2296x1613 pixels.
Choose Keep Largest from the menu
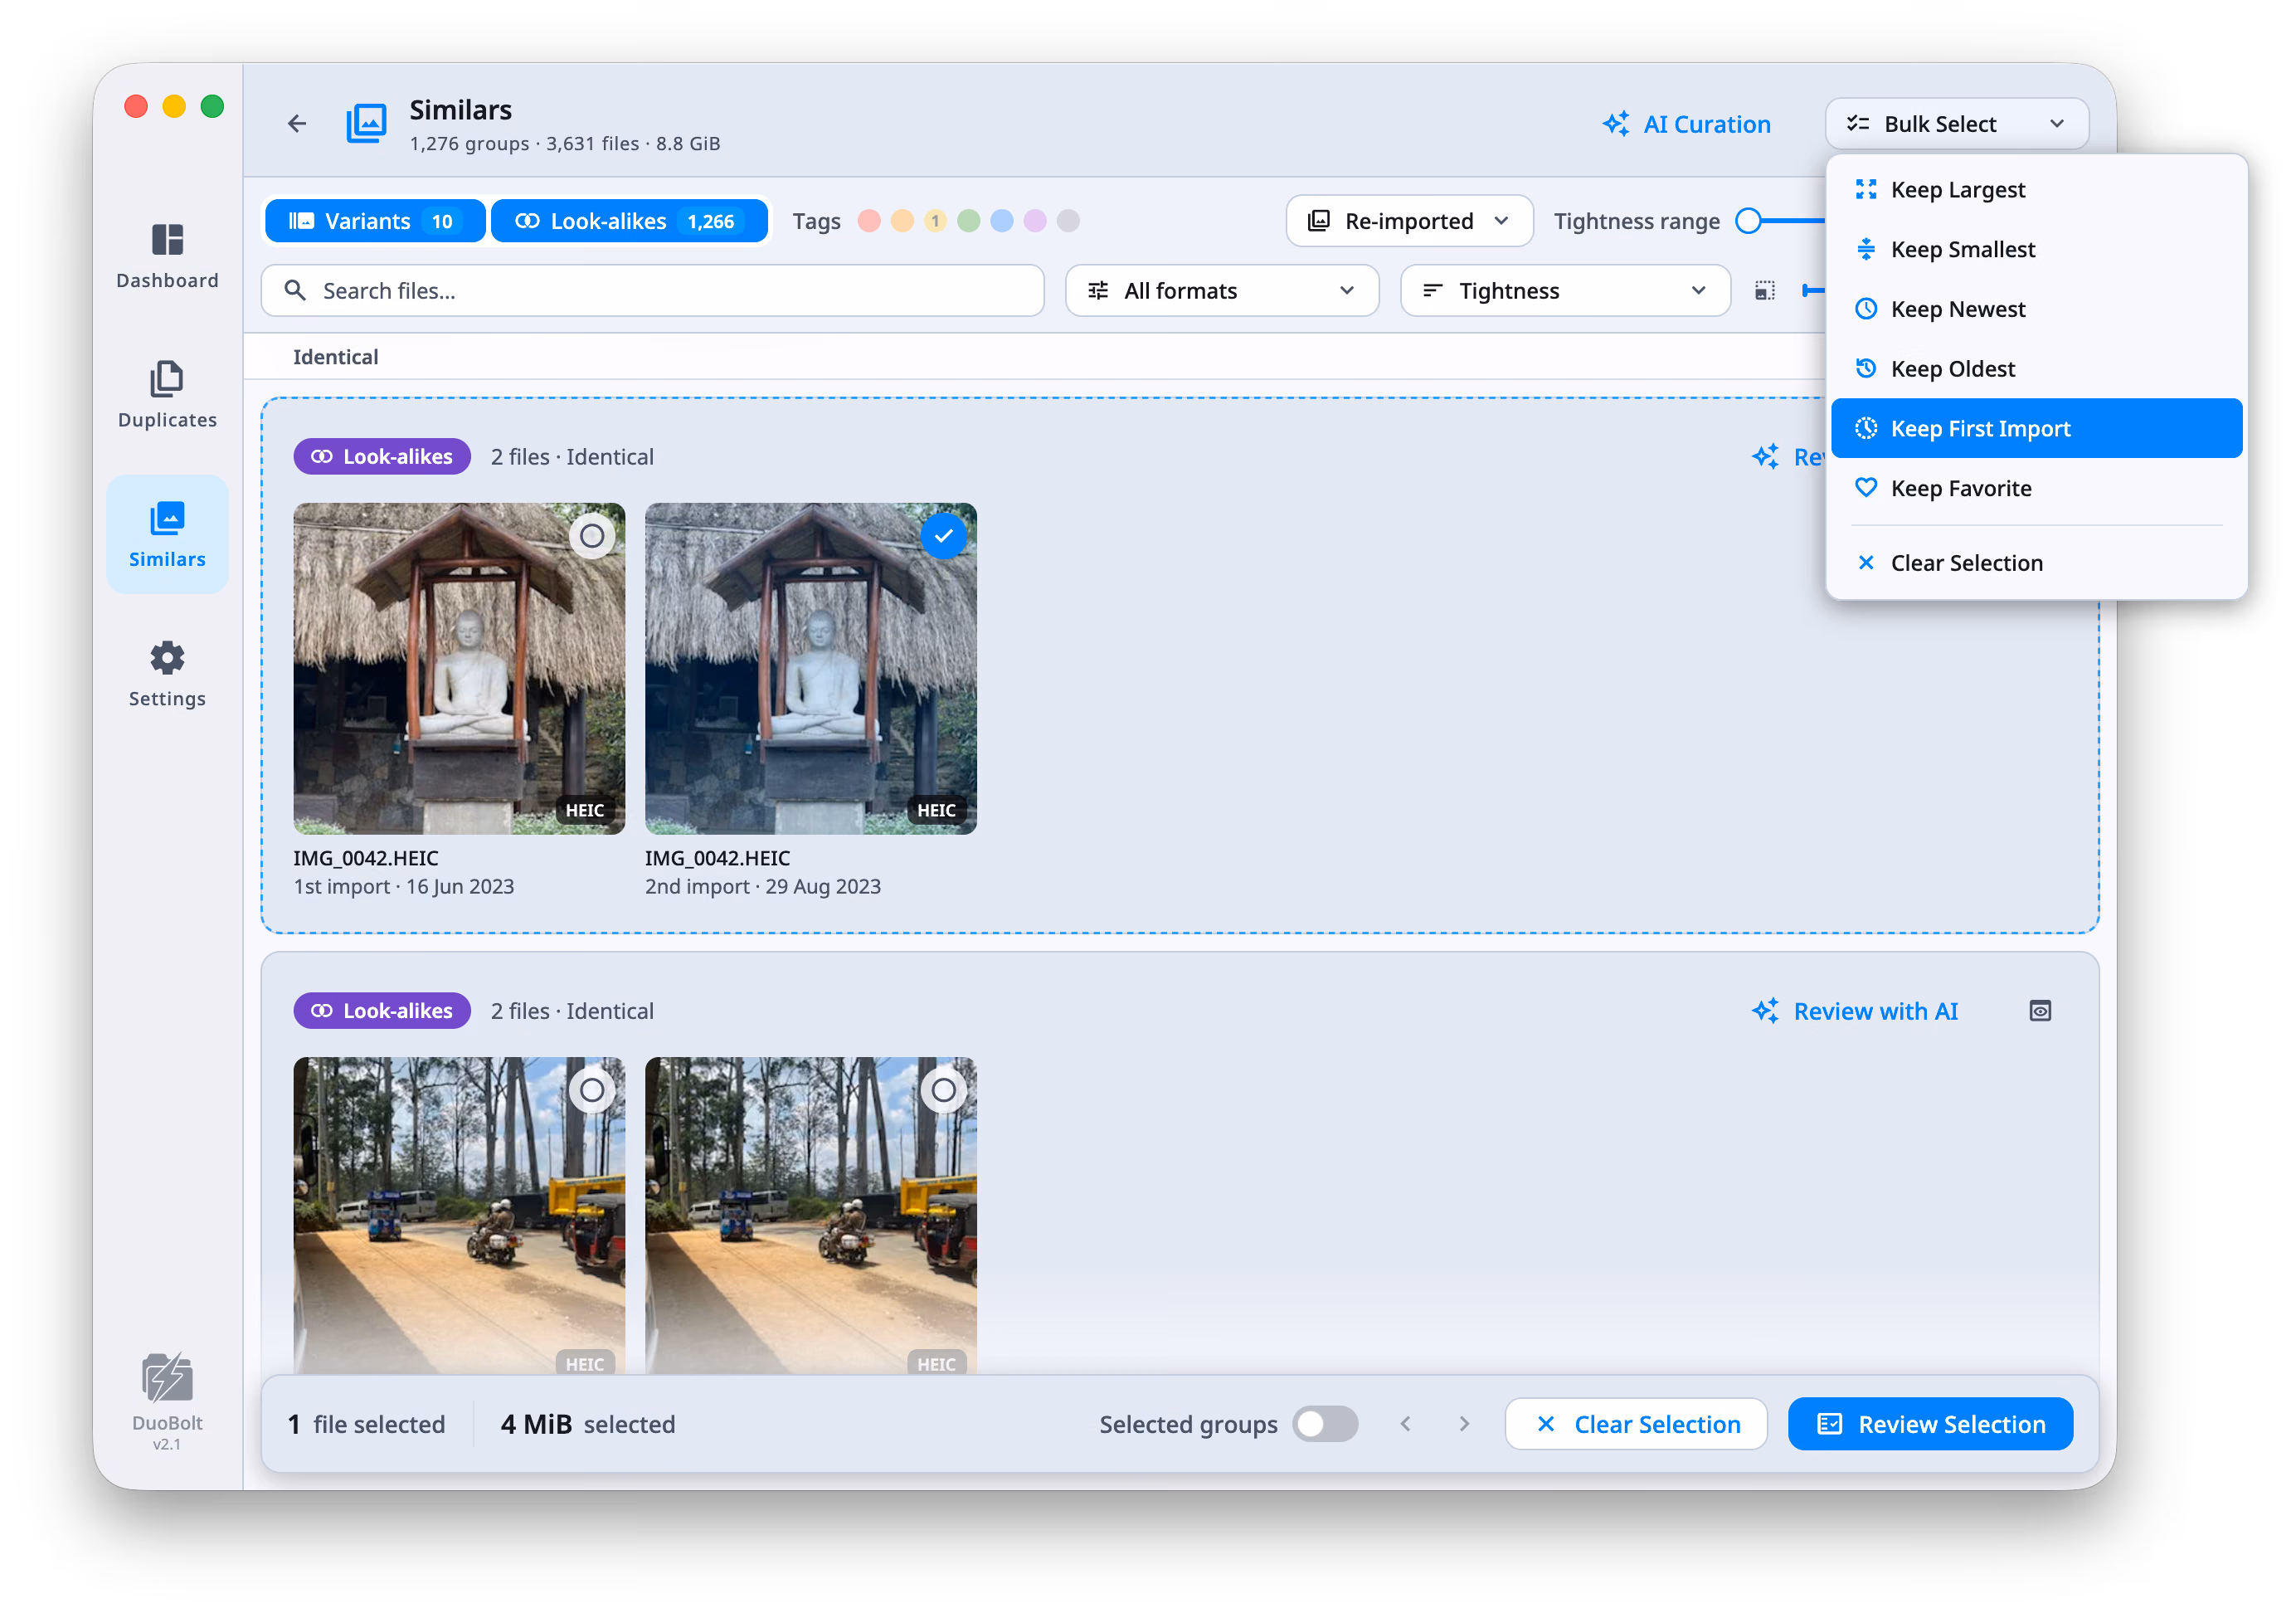(2036, 189)
